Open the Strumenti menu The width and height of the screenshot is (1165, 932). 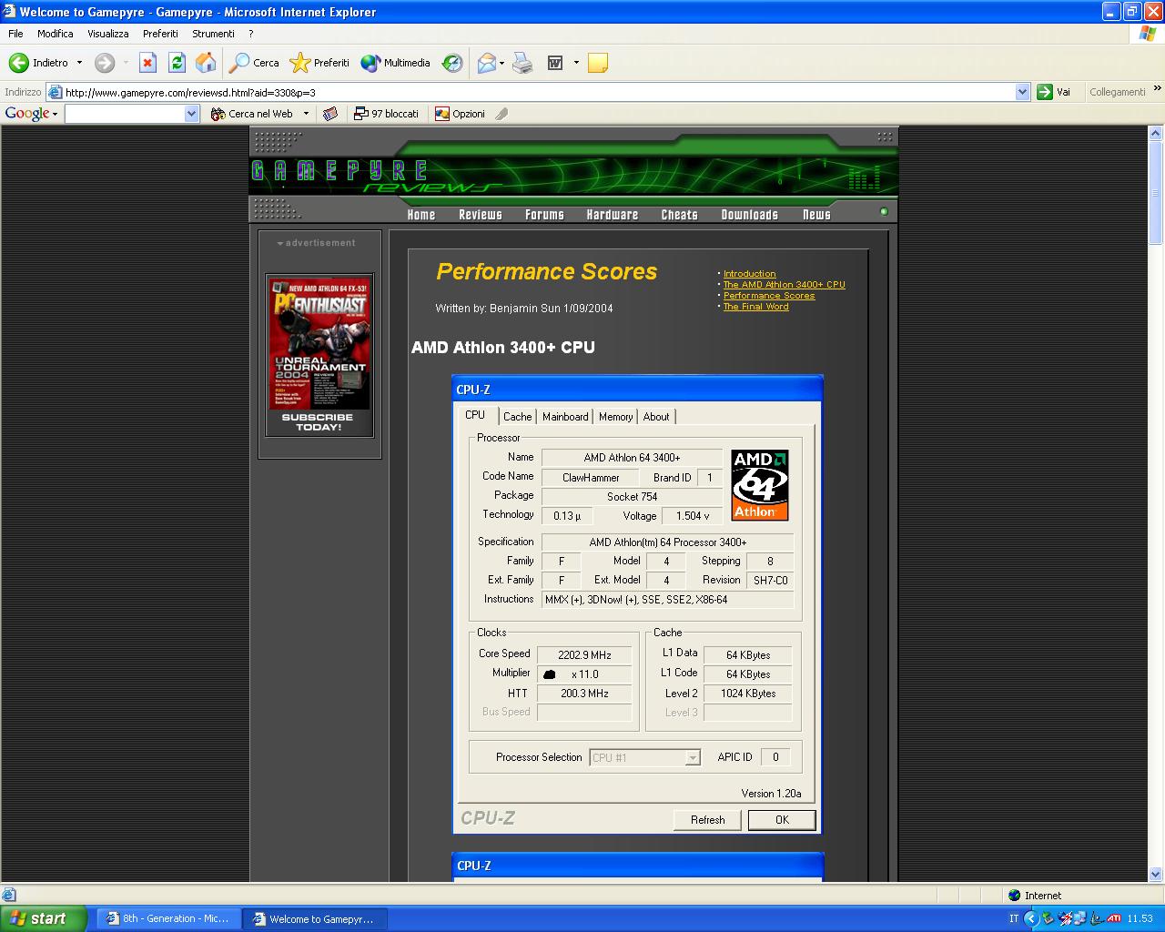(x=213, y=34)
